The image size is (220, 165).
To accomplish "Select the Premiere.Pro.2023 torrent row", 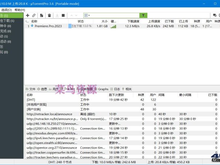I will click(122, 26).
